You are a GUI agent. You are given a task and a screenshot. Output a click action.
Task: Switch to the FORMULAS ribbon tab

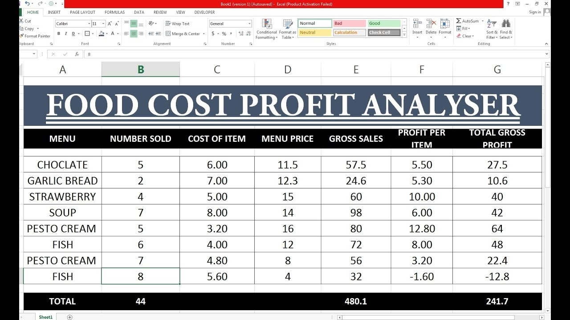tap(114, 12)
